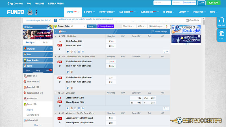Switch to the Bet List tab
This screenshot has width=226, height=127.
pyautogui.click(x=45, y=43)
